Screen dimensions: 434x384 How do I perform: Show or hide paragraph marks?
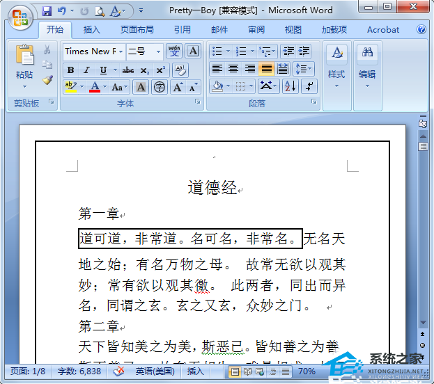[309, 86]
